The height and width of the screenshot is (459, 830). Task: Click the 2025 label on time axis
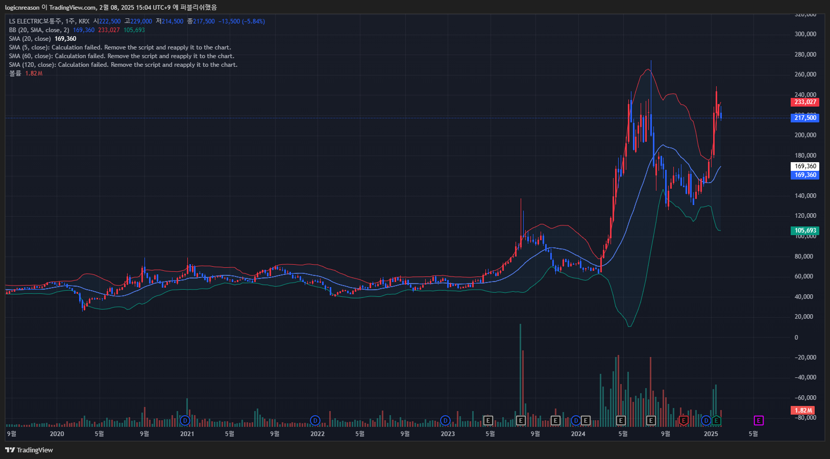[711, 434]
